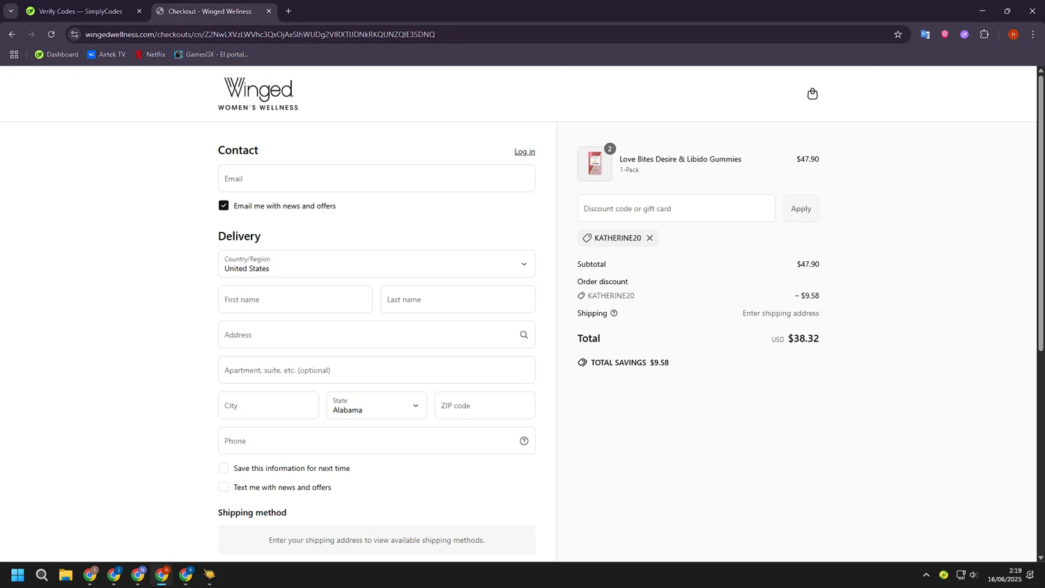Screen dimensions: 1045x588
Task: Open the last taskbar app with yellow icon
Action: [x=210, y=575]
